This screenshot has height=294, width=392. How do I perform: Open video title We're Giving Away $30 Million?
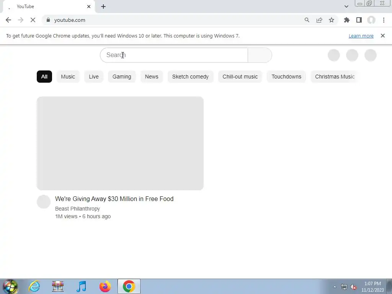coord(114,199)
